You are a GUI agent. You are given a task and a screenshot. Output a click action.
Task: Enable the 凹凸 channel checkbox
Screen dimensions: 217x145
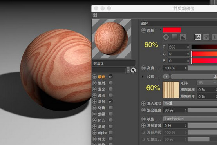click(111, 120)
